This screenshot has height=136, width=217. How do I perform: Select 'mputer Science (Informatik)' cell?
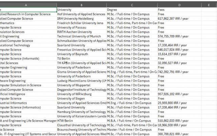[x=28, y=58]
